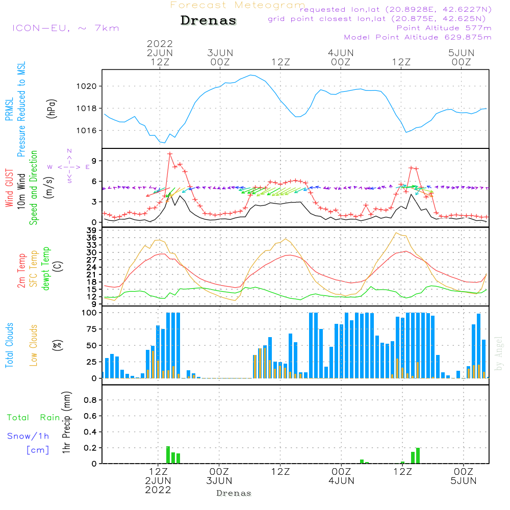Click the wind gust peak marker near 10 m/s

tap(170, 154)
